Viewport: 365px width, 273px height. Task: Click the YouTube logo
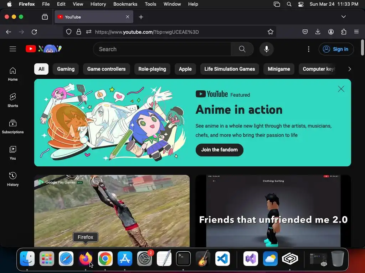tap(44, 49)
